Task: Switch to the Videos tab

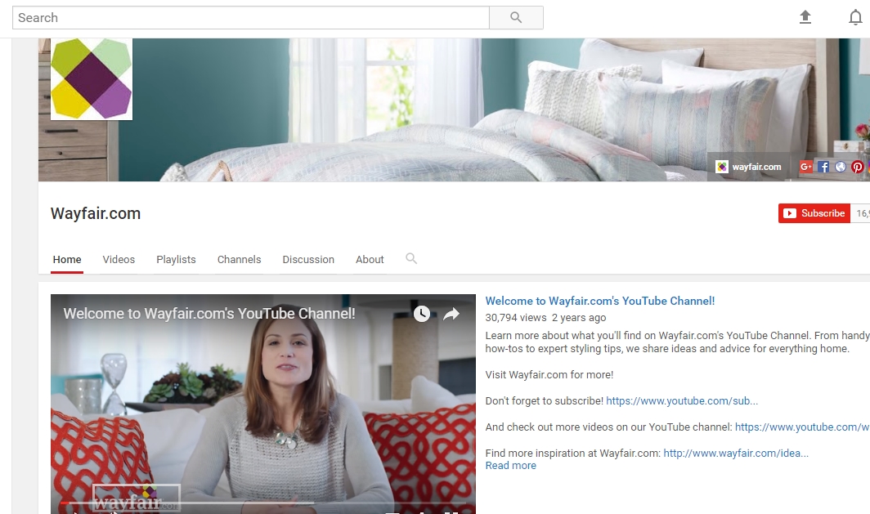Action: 119,260
